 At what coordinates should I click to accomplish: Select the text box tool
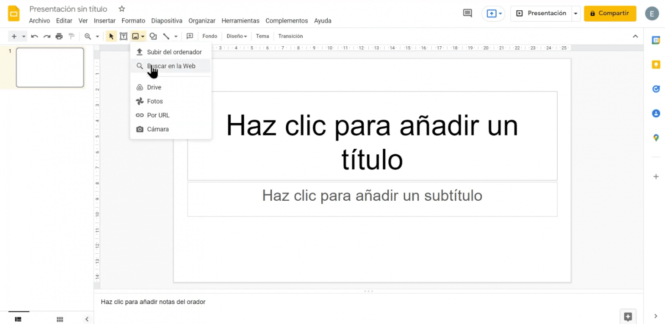click(x=123, y=36)
